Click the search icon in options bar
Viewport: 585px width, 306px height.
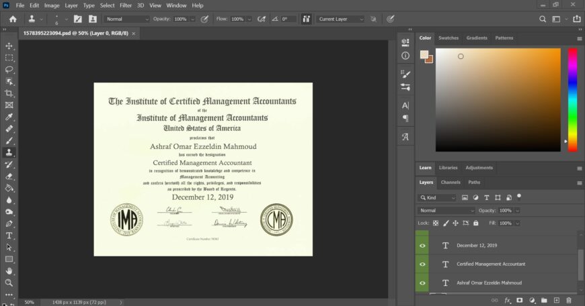(x=543, y=19)
